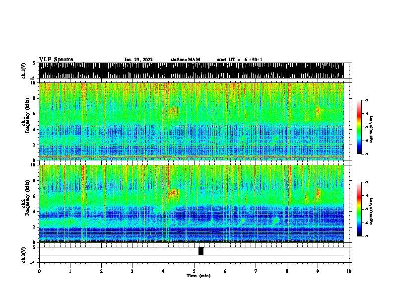The height and width of the screenshot is (304, 393).
Task: Click the black pulse marker in ch.3 panel
Action: (x=201, y=251)
